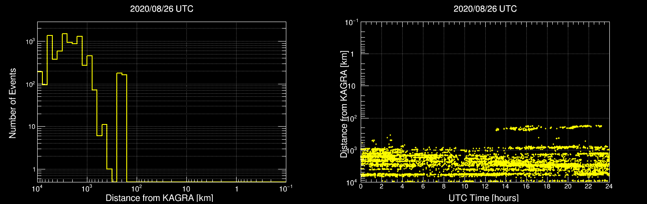Select the 'Number of Events' y-axis label
647x204 pixels.
coord(13,102)
